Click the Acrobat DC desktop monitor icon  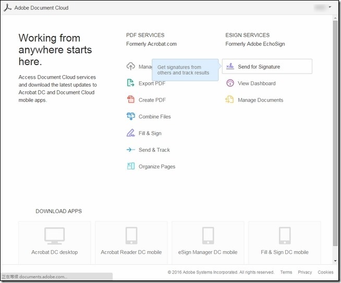(x=55, y=236)
